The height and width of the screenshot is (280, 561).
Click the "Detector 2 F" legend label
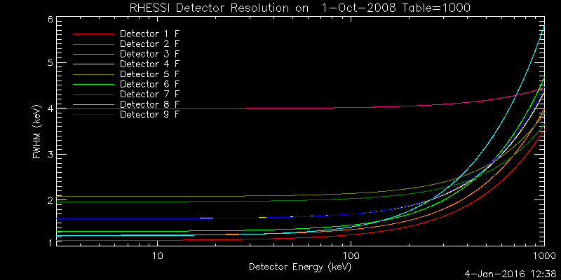tap(149, 43)
